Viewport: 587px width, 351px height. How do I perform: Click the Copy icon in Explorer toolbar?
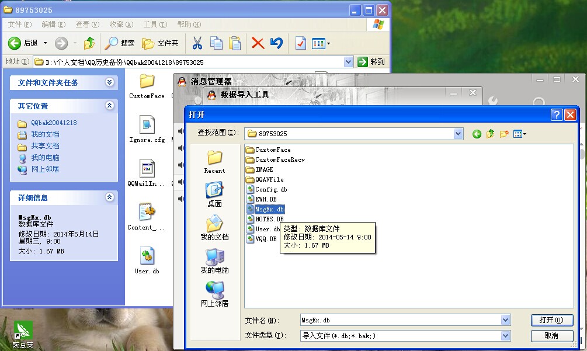pos(216,43)
